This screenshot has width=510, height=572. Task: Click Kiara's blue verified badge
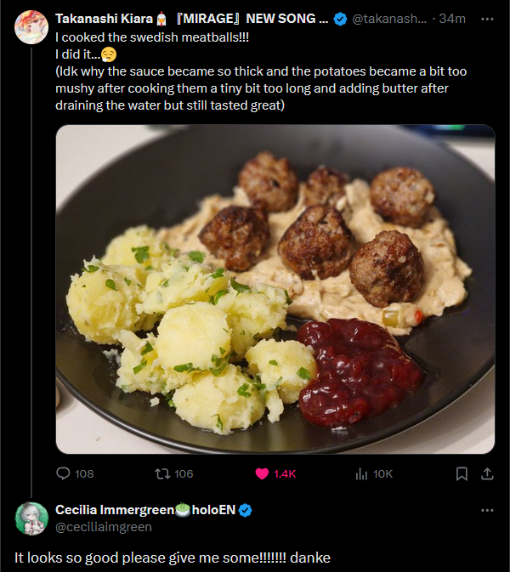(340, 18)
